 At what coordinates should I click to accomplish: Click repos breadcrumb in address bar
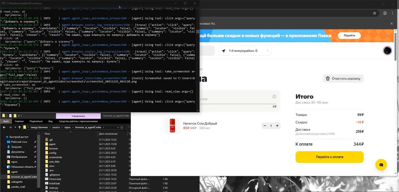click(x=67, y=127)
